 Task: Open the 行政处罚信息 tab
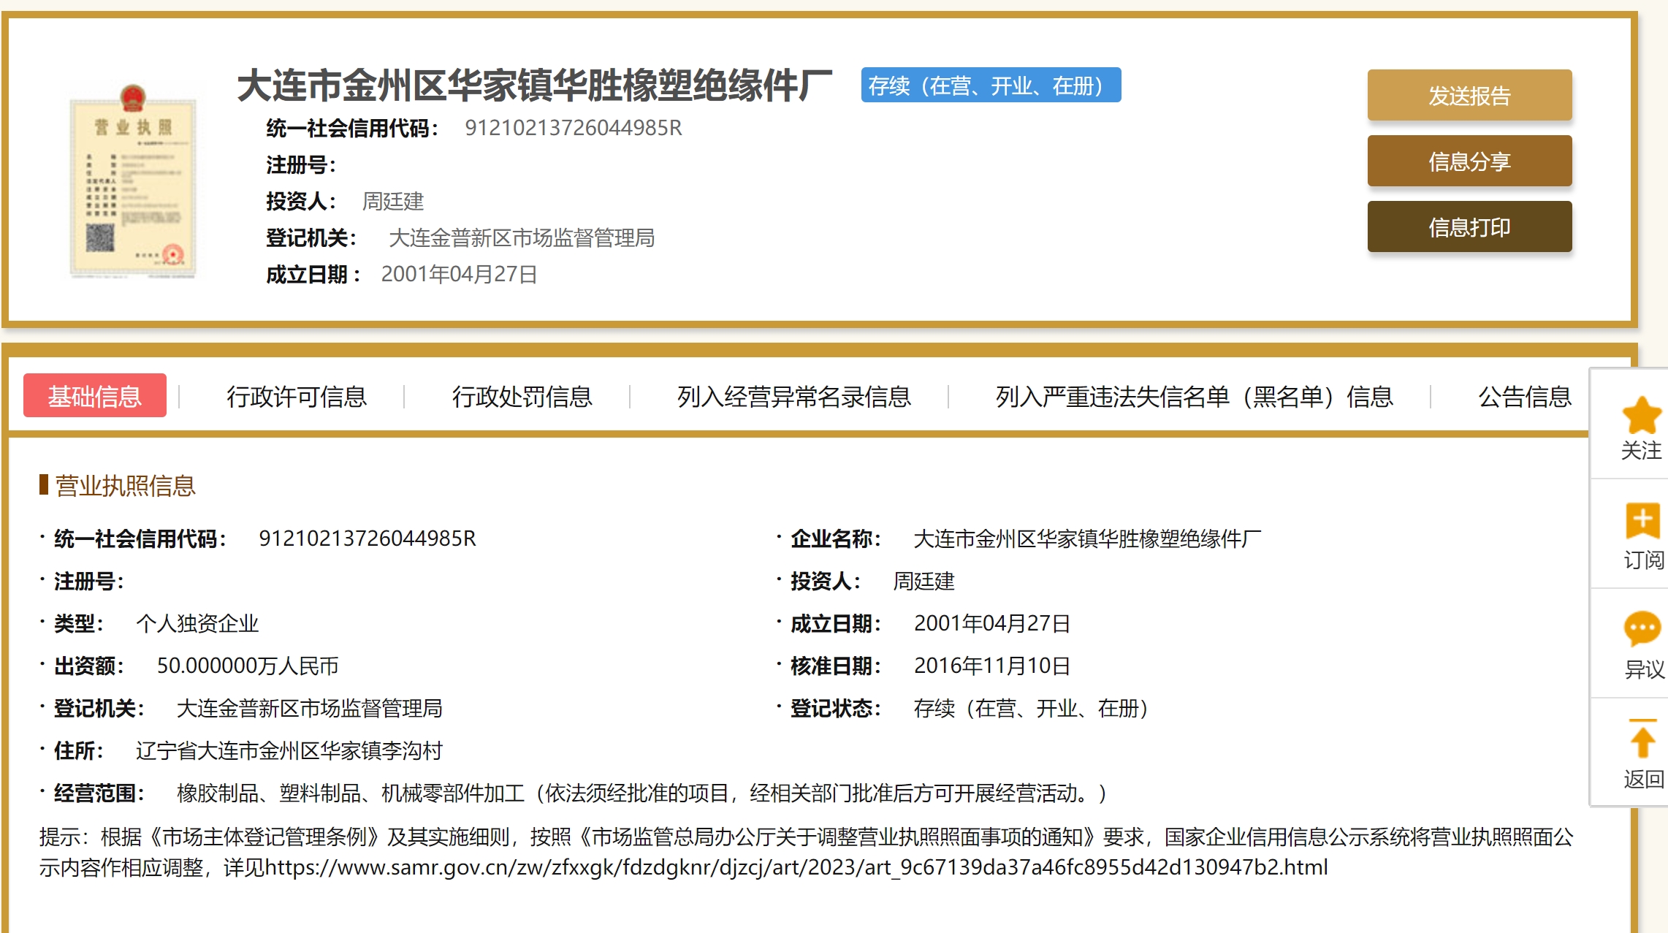coord(522,396)
